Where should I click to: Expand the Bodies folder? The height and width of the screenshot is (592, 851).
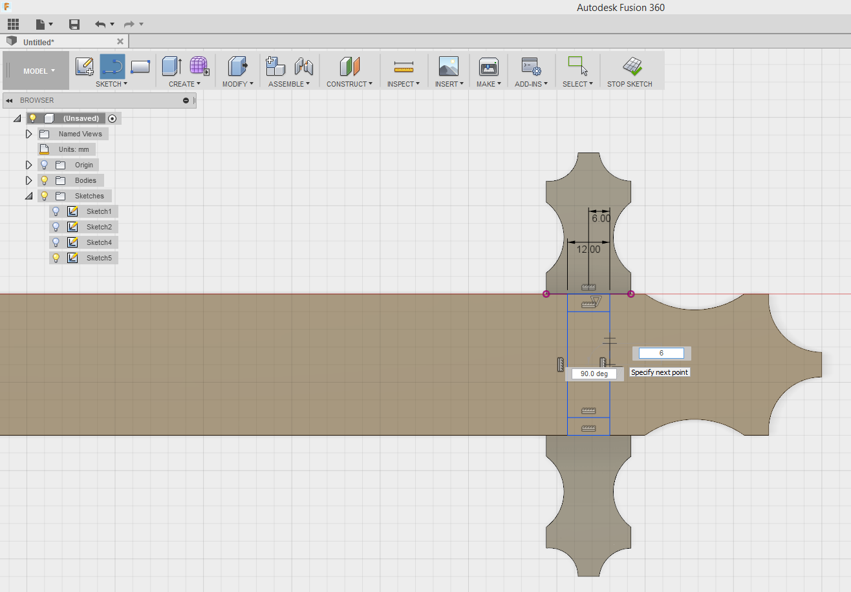click(28, 180)
